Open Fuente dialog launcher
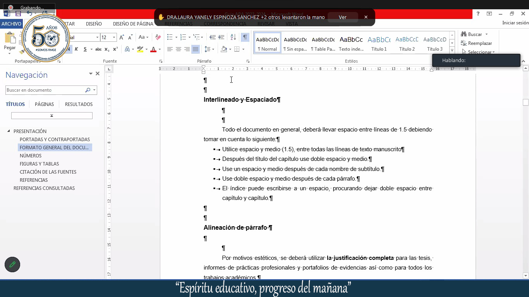Screen dimensions: 529x297 (x=161, y=61)
